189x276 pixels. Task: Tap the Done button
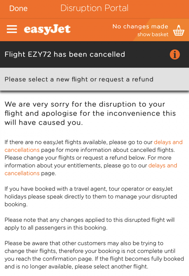18,8
